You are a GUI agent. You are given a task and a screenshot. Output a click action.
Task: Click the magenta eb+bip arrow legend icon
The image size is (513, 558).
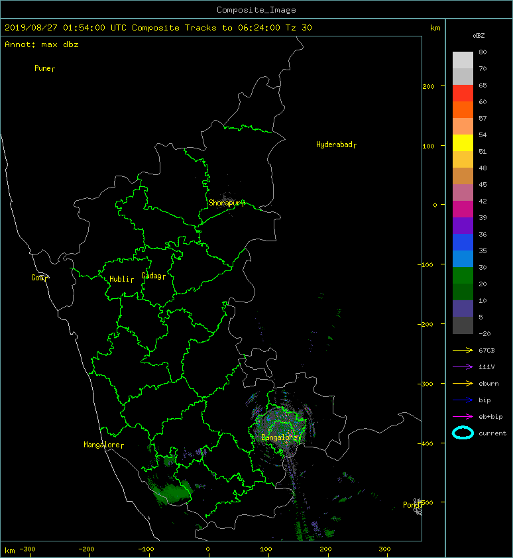tap(463, 416)
